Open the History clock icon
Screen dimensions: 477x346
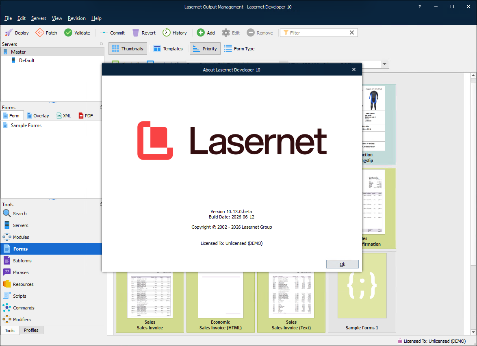tap(167, 32)
